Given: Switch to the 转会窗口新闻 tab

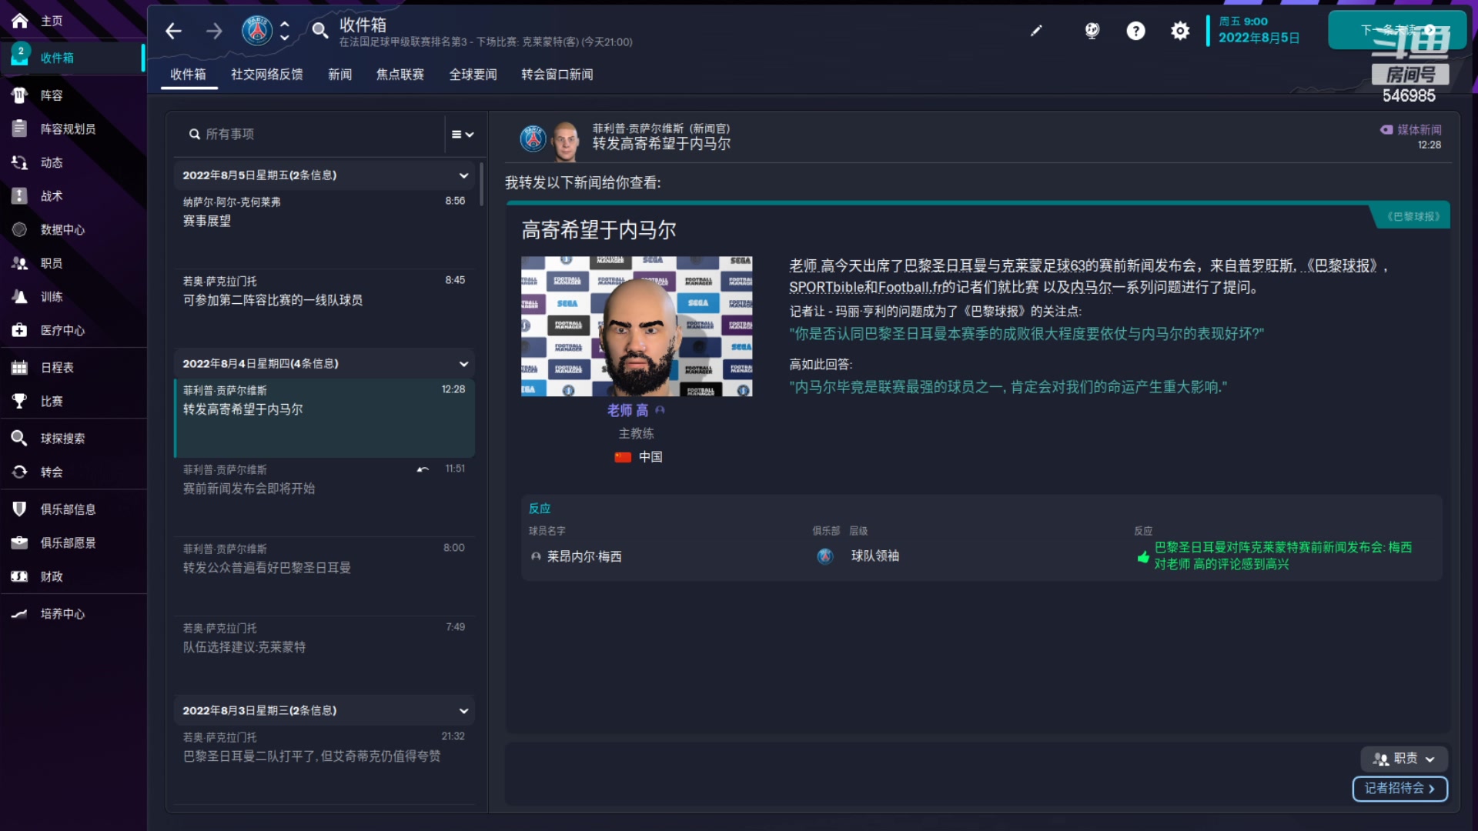Looking at the screenshot, I should pyautogui.click(x=557, y=75).
